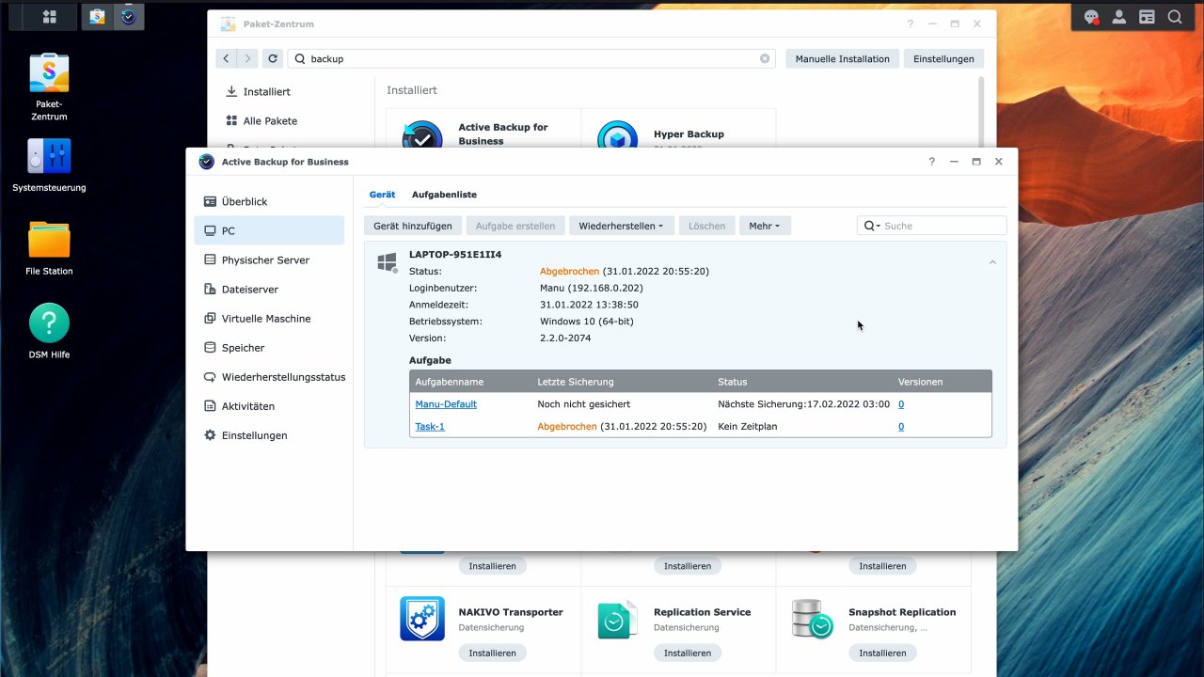Select Active Backup icon in the taskbar

coord(129,17)
